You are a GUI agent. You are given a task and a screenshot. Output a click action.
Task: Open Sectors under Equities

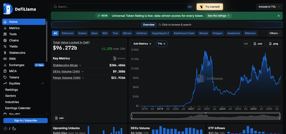tap(11, 96)
